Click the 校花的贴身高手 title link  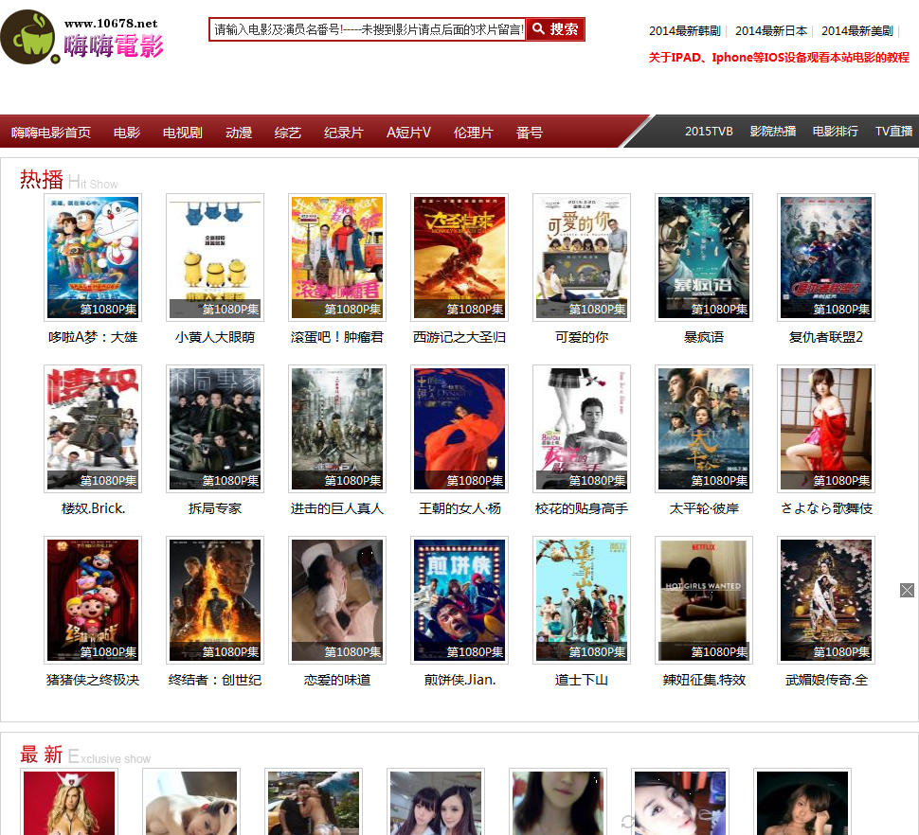pyautogui.click(x=582, y=508)
